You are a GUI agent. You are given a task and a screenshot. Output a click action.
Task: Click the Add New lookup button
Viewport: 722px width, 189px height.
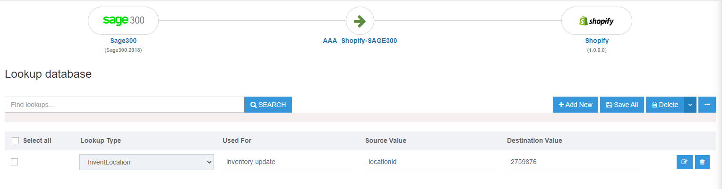pos(576,105)
